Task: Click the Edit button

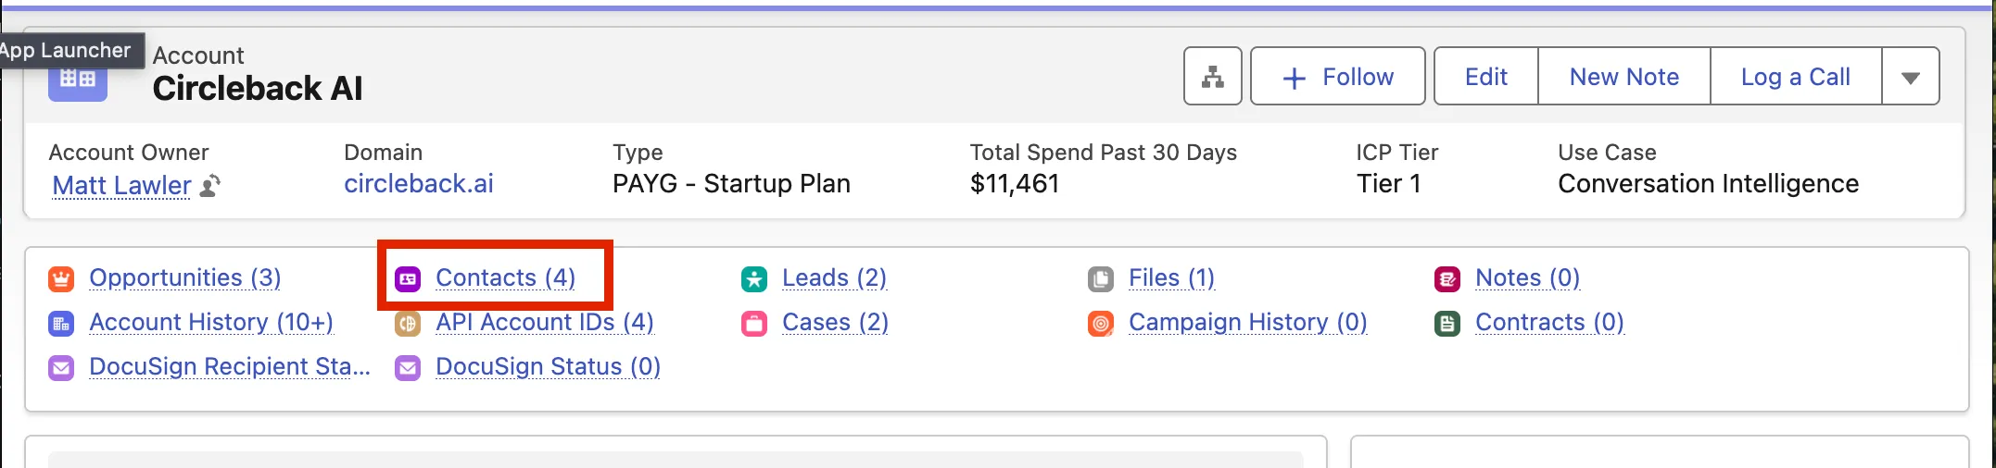Action: (1485, 77)
